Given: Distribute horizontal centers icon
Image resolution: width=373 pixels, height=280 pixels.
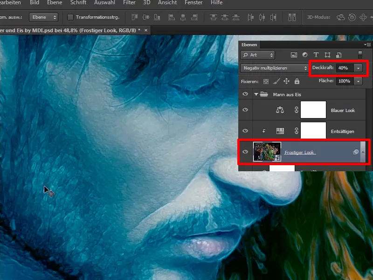Looking at the screenshot, I should click(x=262, y=17).
